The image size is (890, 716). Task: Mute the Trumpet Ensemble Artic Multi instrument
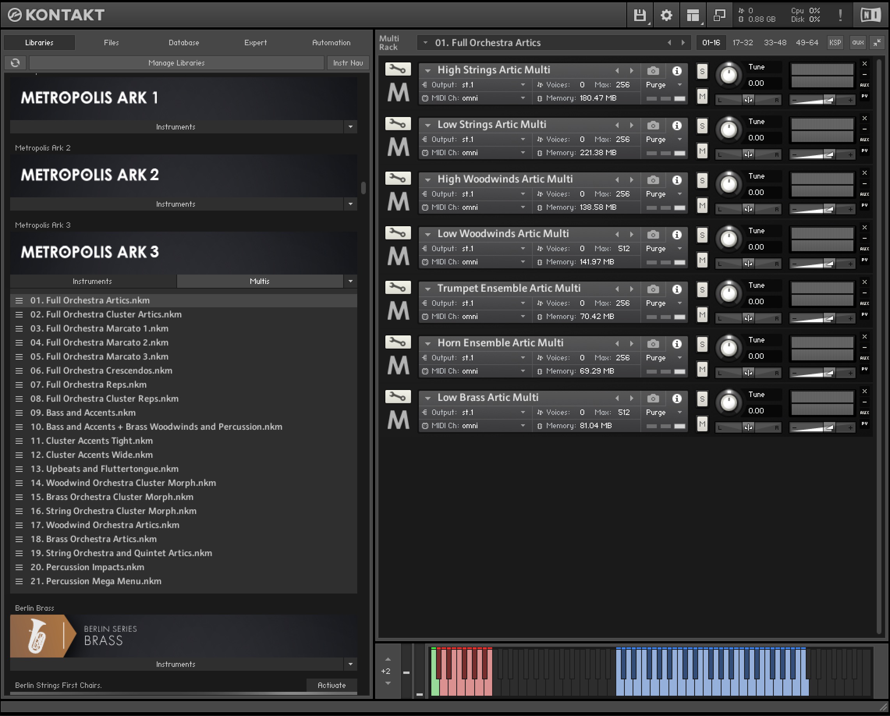pos(702,314)
